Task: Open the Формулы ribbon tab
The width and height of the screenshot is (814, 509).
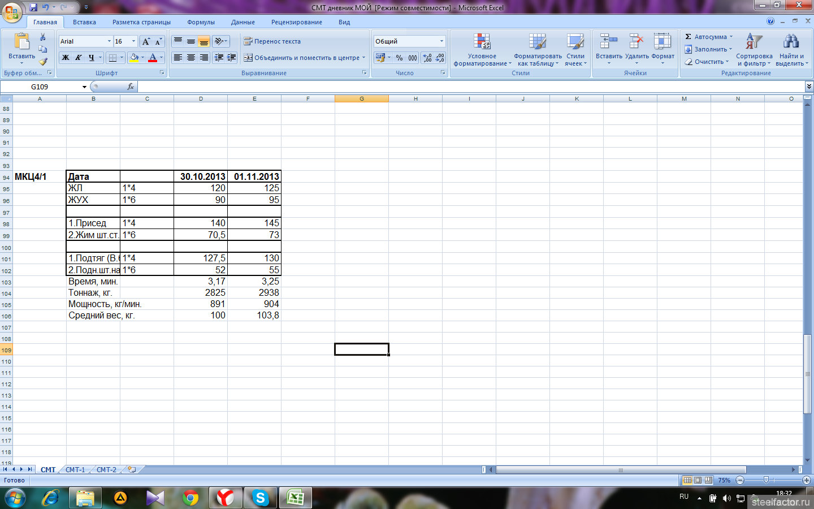Action: 201,22
